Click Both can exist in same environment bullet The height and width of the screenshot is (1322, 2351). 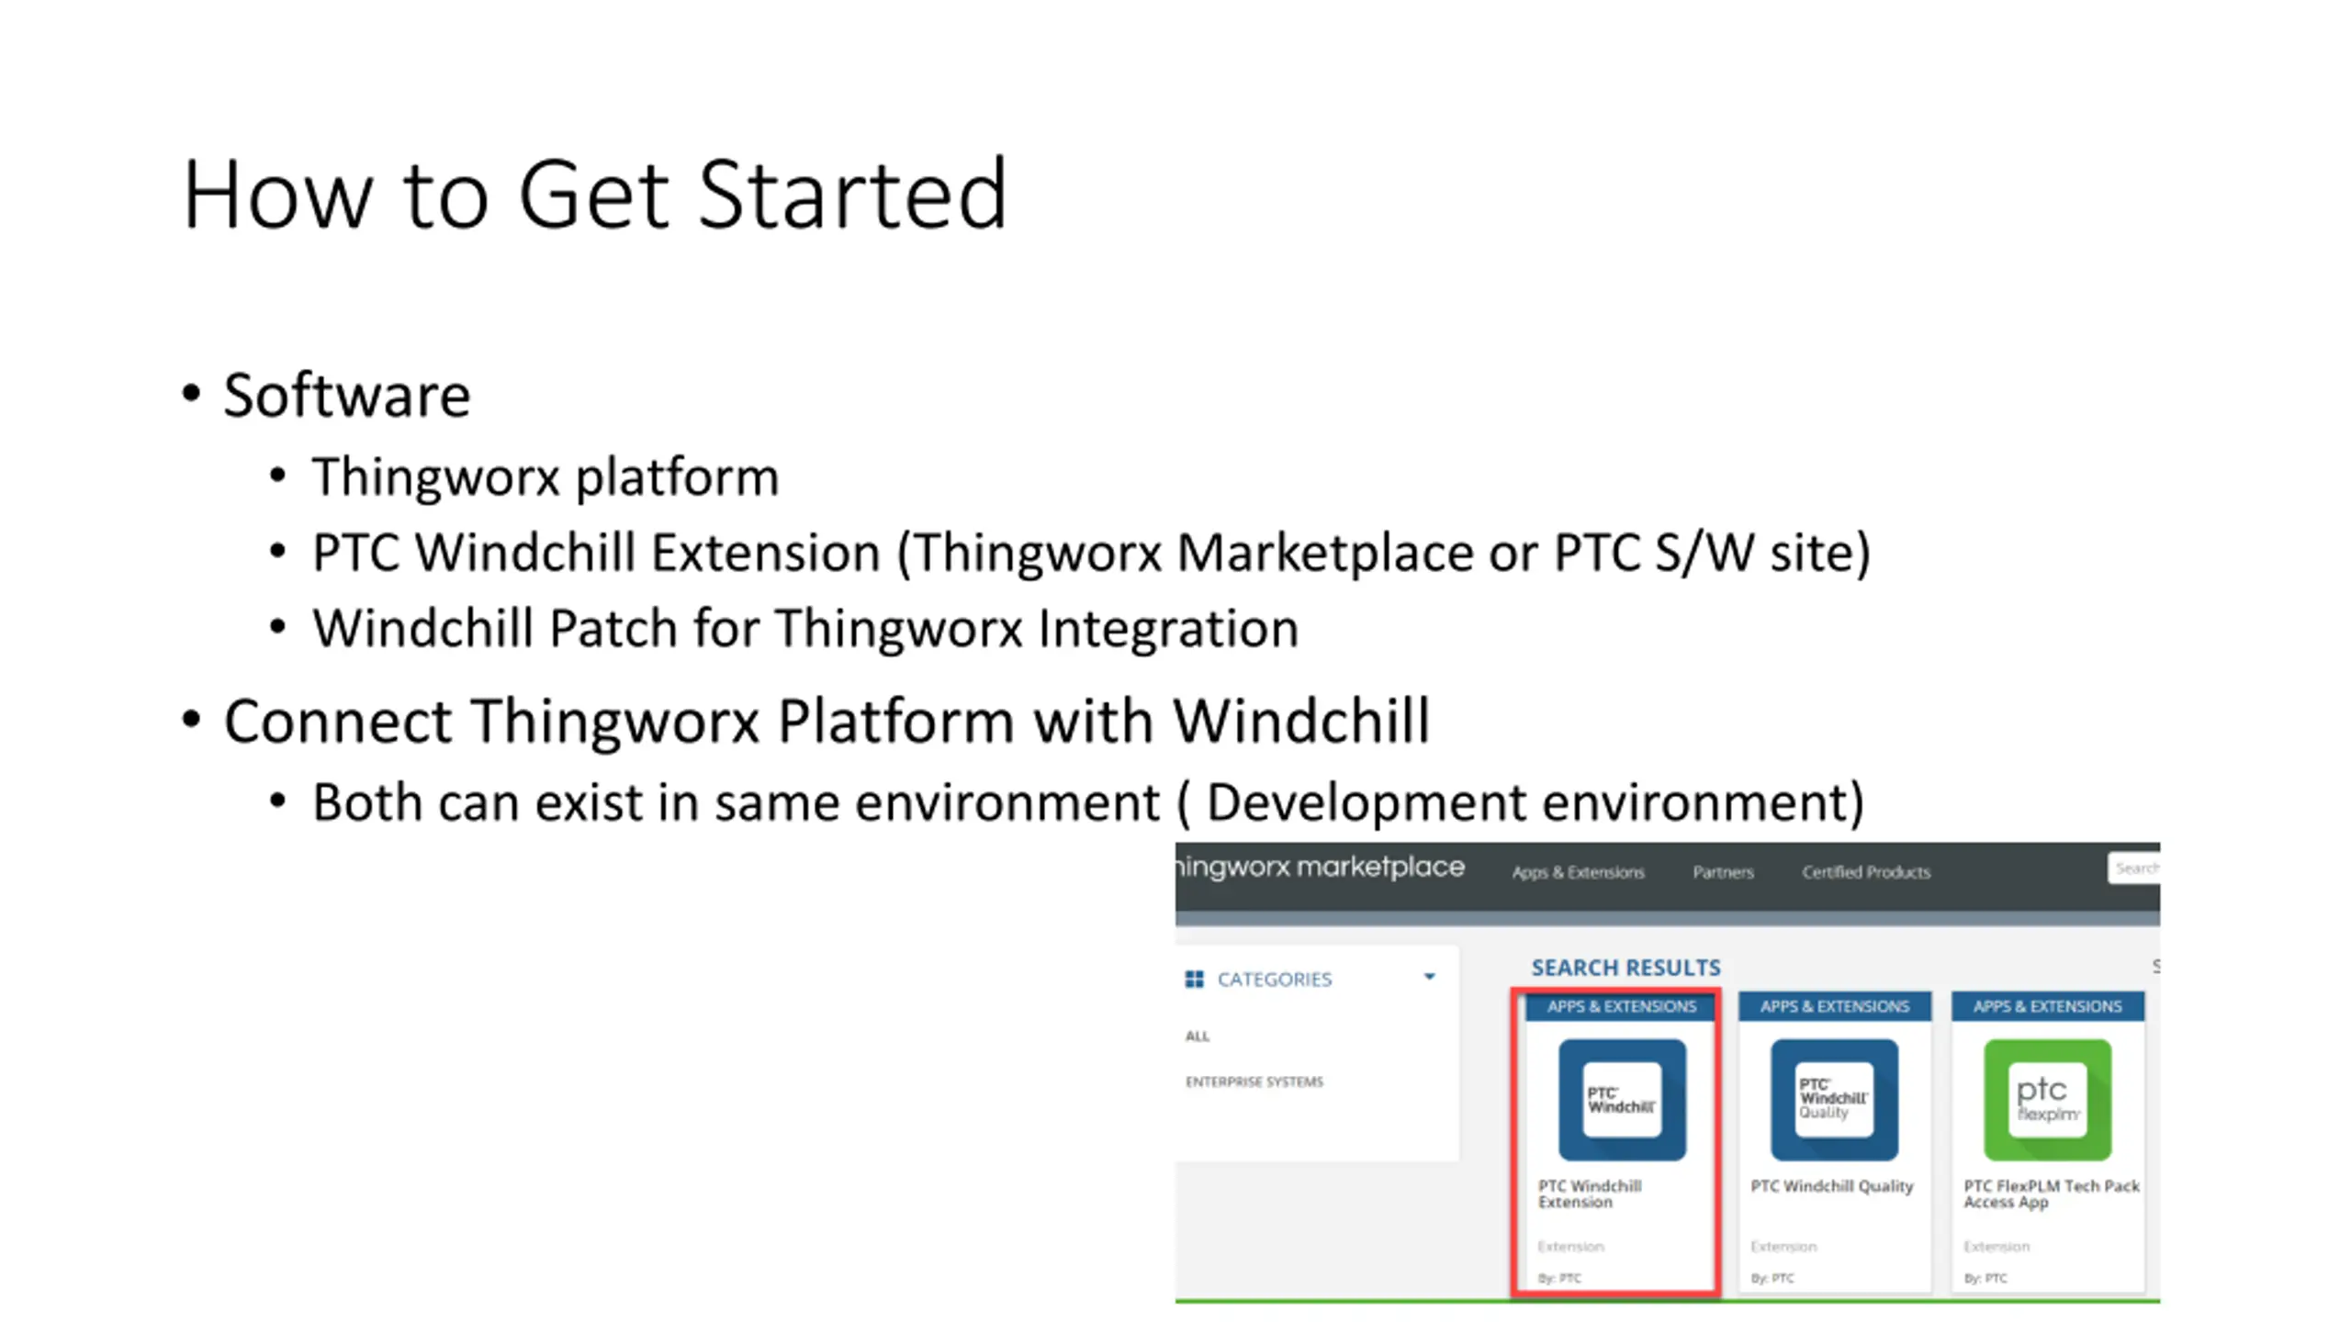1088,802
